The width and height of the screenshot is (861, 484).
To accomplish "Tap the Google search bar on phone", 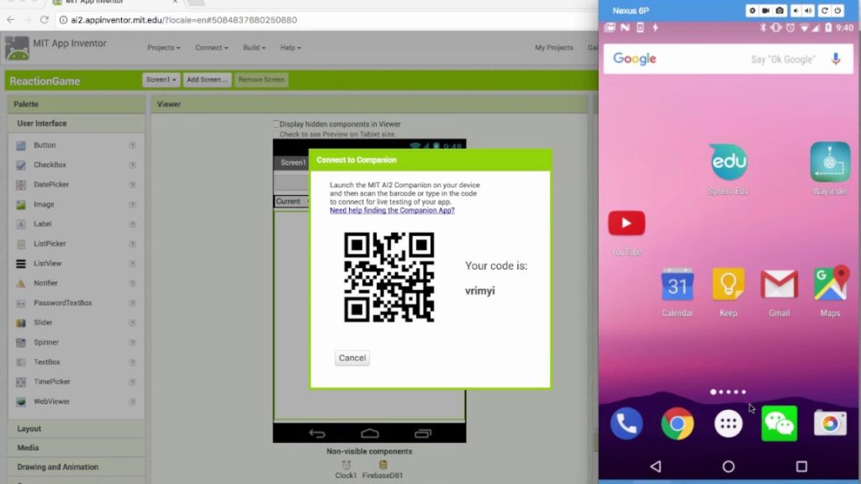I will tap(728, 59).
